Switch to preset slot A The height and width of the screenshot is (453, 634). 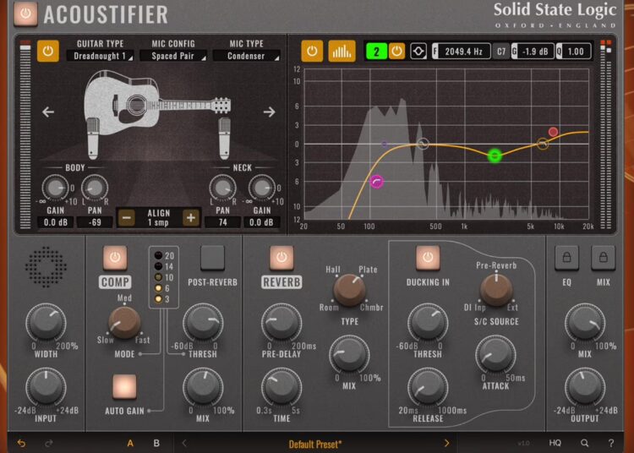(130, 444)
